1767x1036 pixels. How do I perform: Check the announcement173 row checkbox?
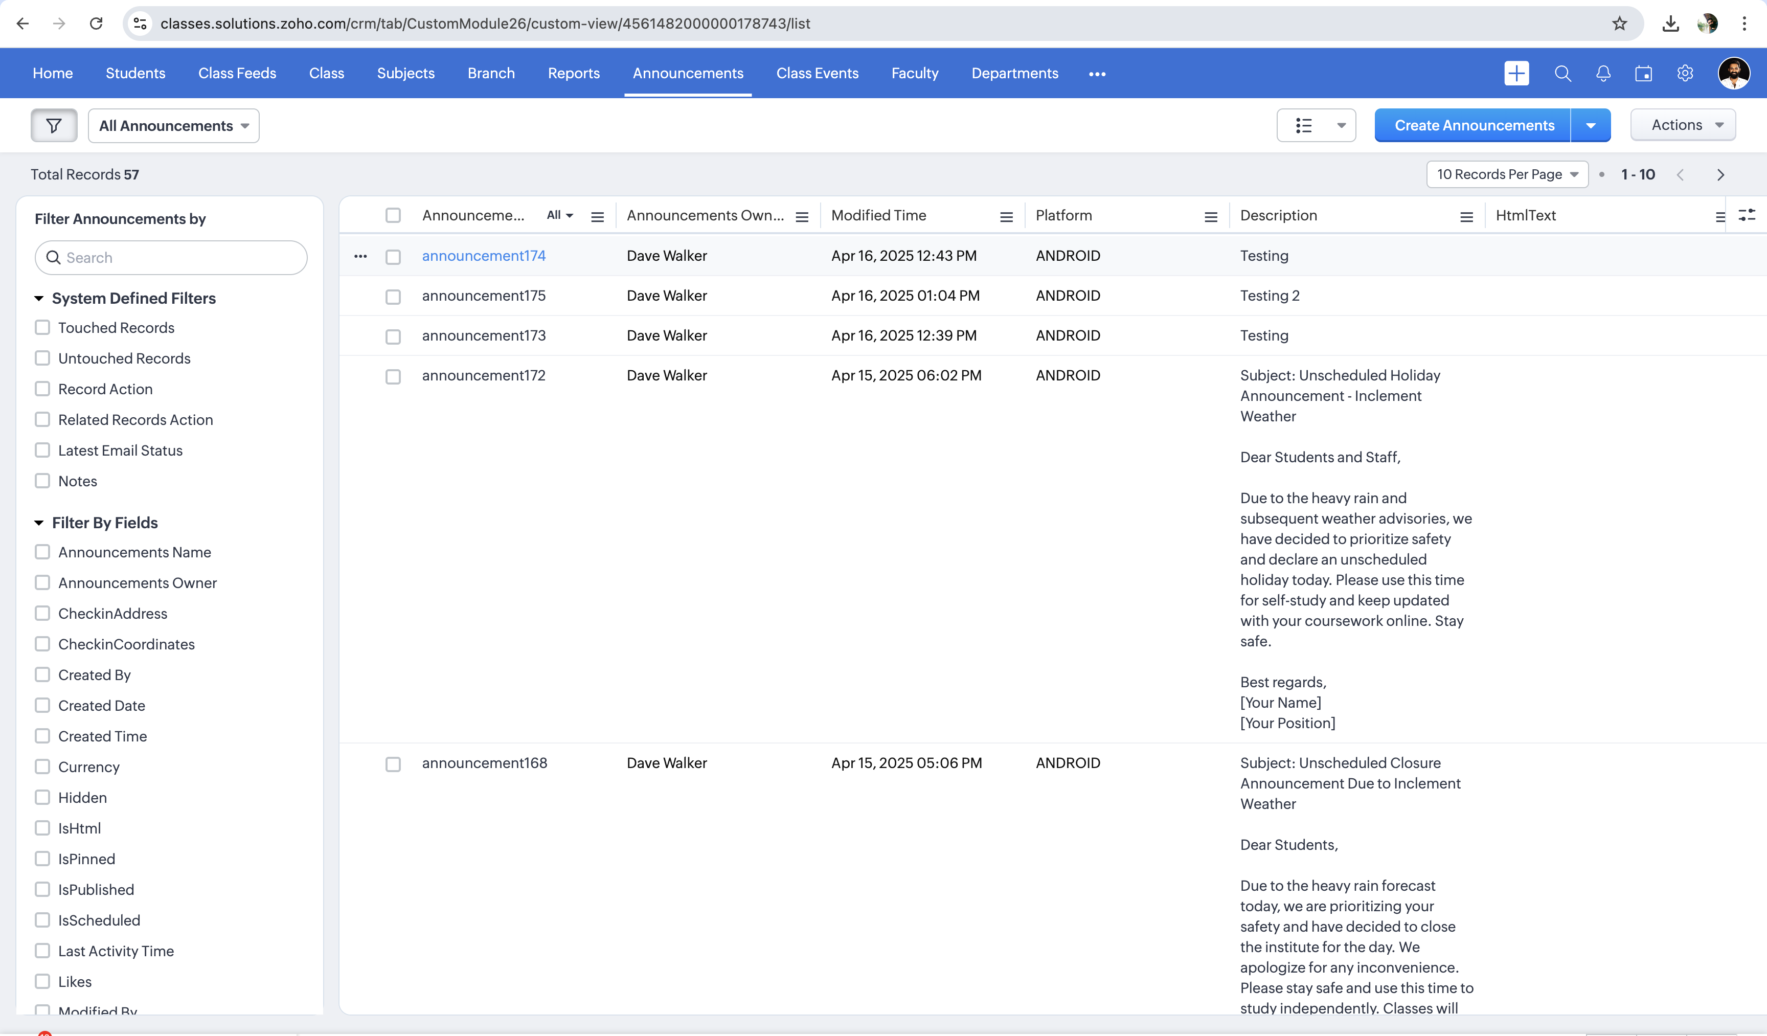click(x=393, y=337)
